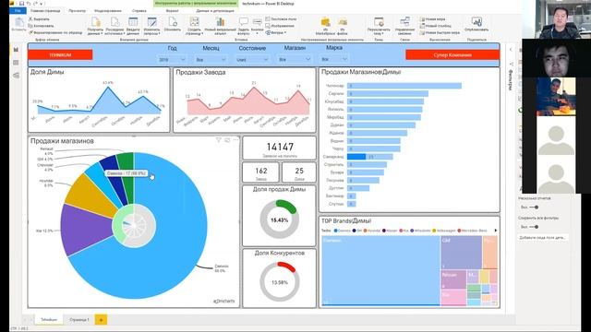Switch to Report view in left sidebar

click(16, 49)
